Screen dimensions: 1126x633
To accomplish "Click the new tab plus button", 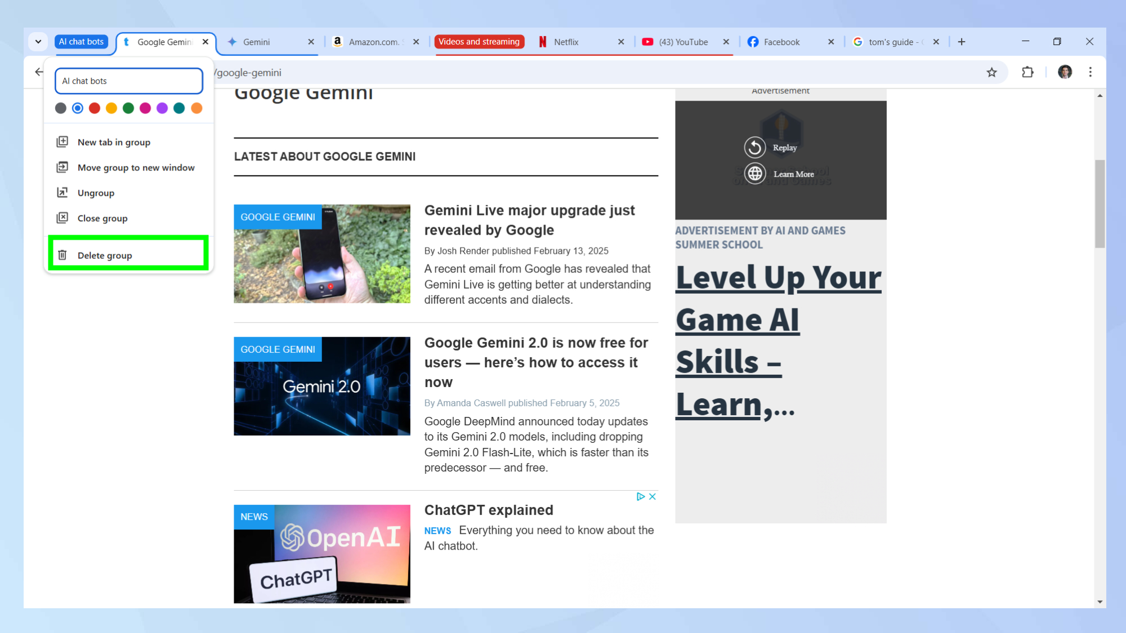I will click(962, 42).
